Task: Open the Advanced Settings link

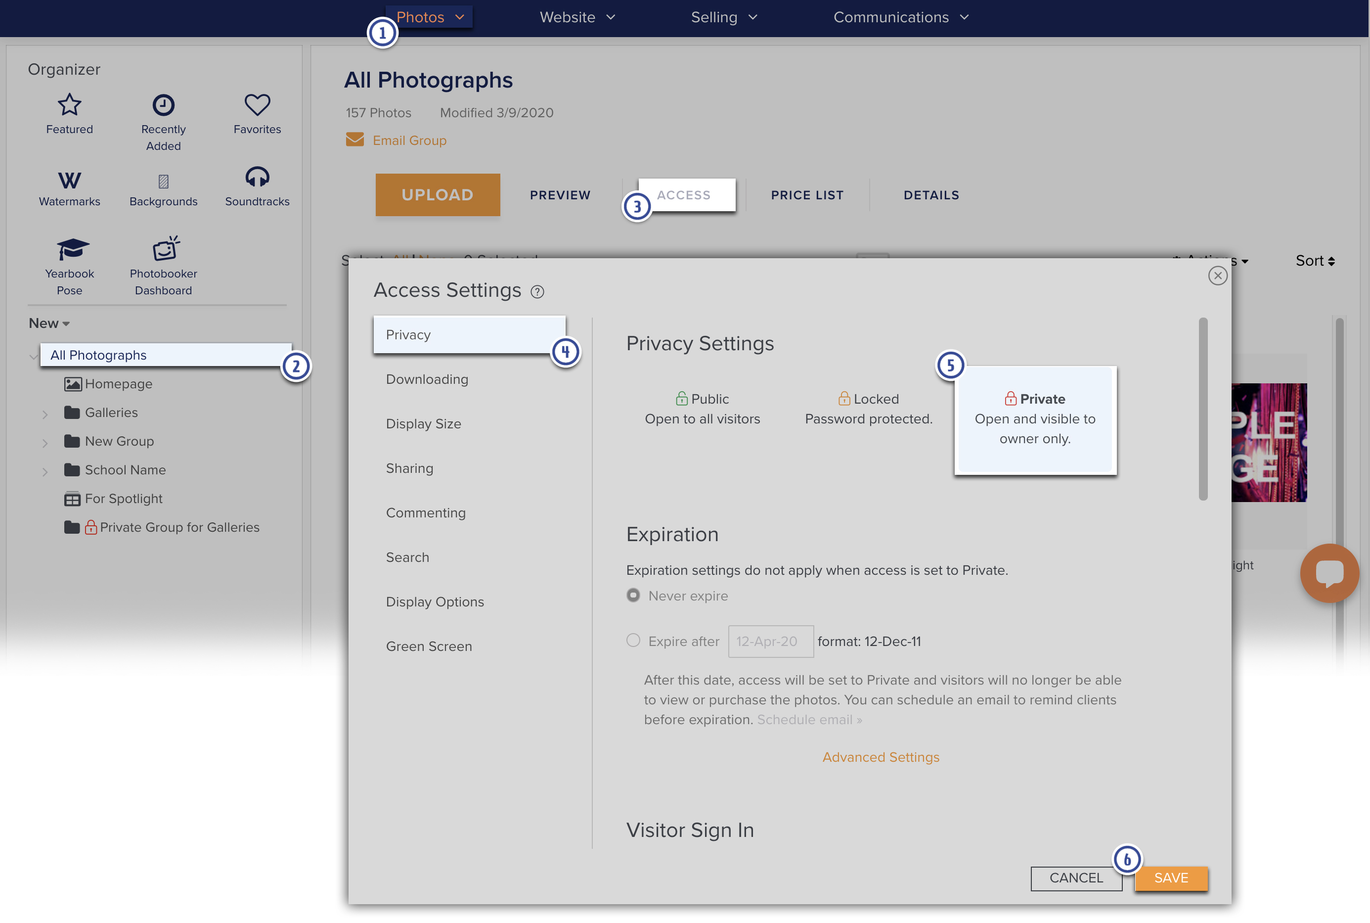Action: click(x=881, y=757)
